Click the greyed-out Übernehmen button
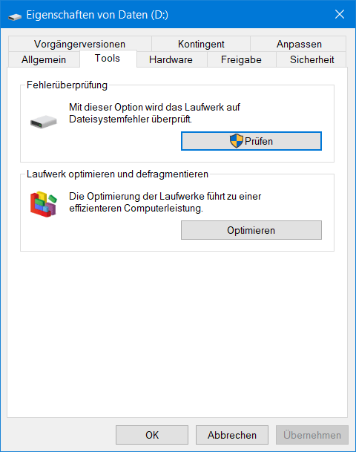Image resolution: width=356 pixels, height=452 pixels. [x=312, y=435]
